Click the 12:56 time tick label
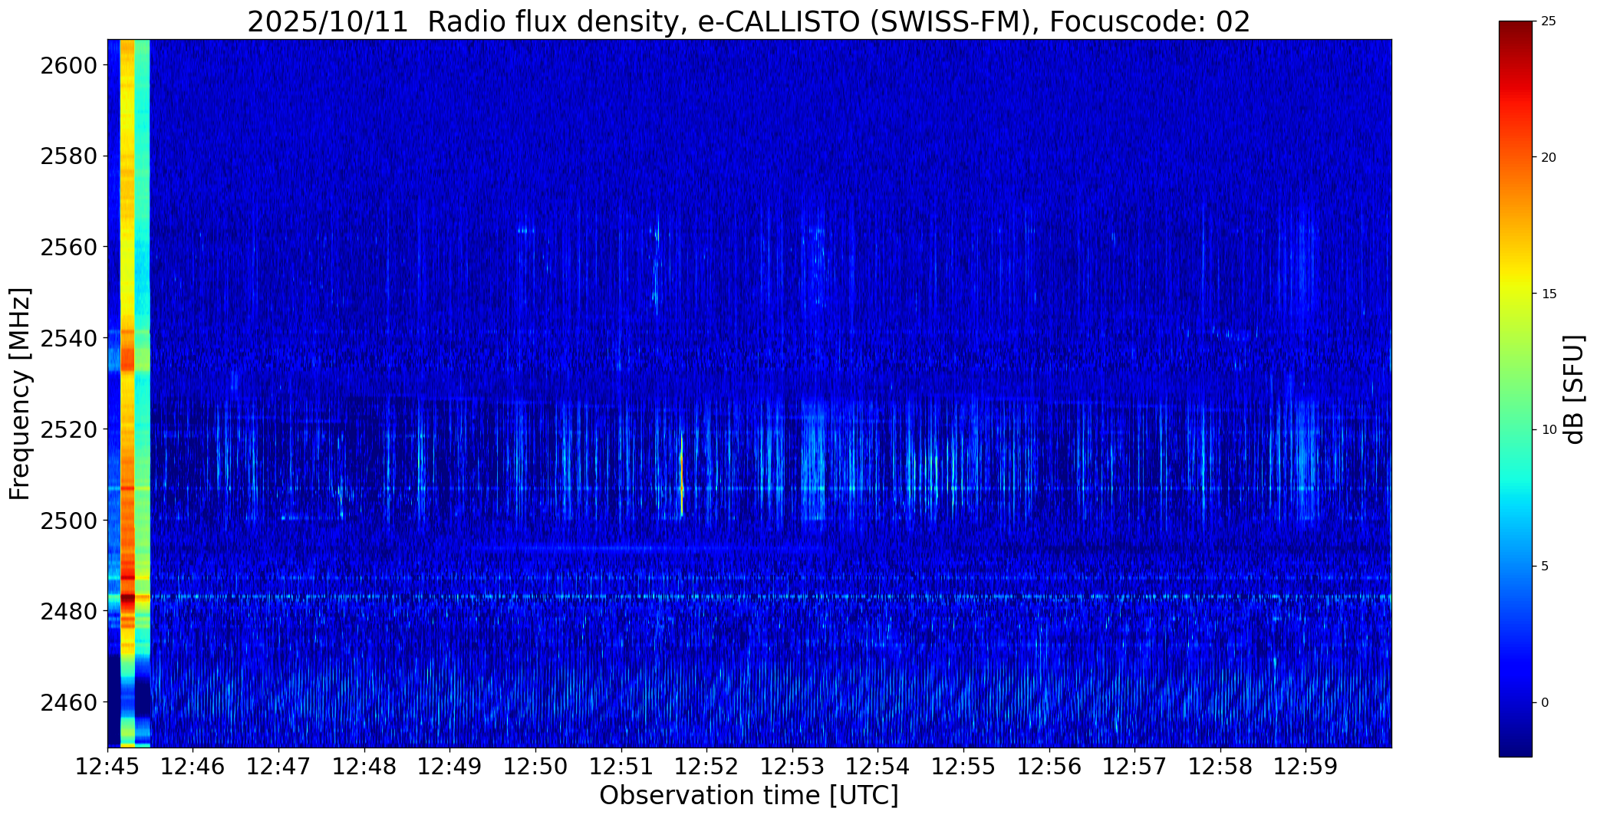1597x818 pixels. click(1049, 767)
